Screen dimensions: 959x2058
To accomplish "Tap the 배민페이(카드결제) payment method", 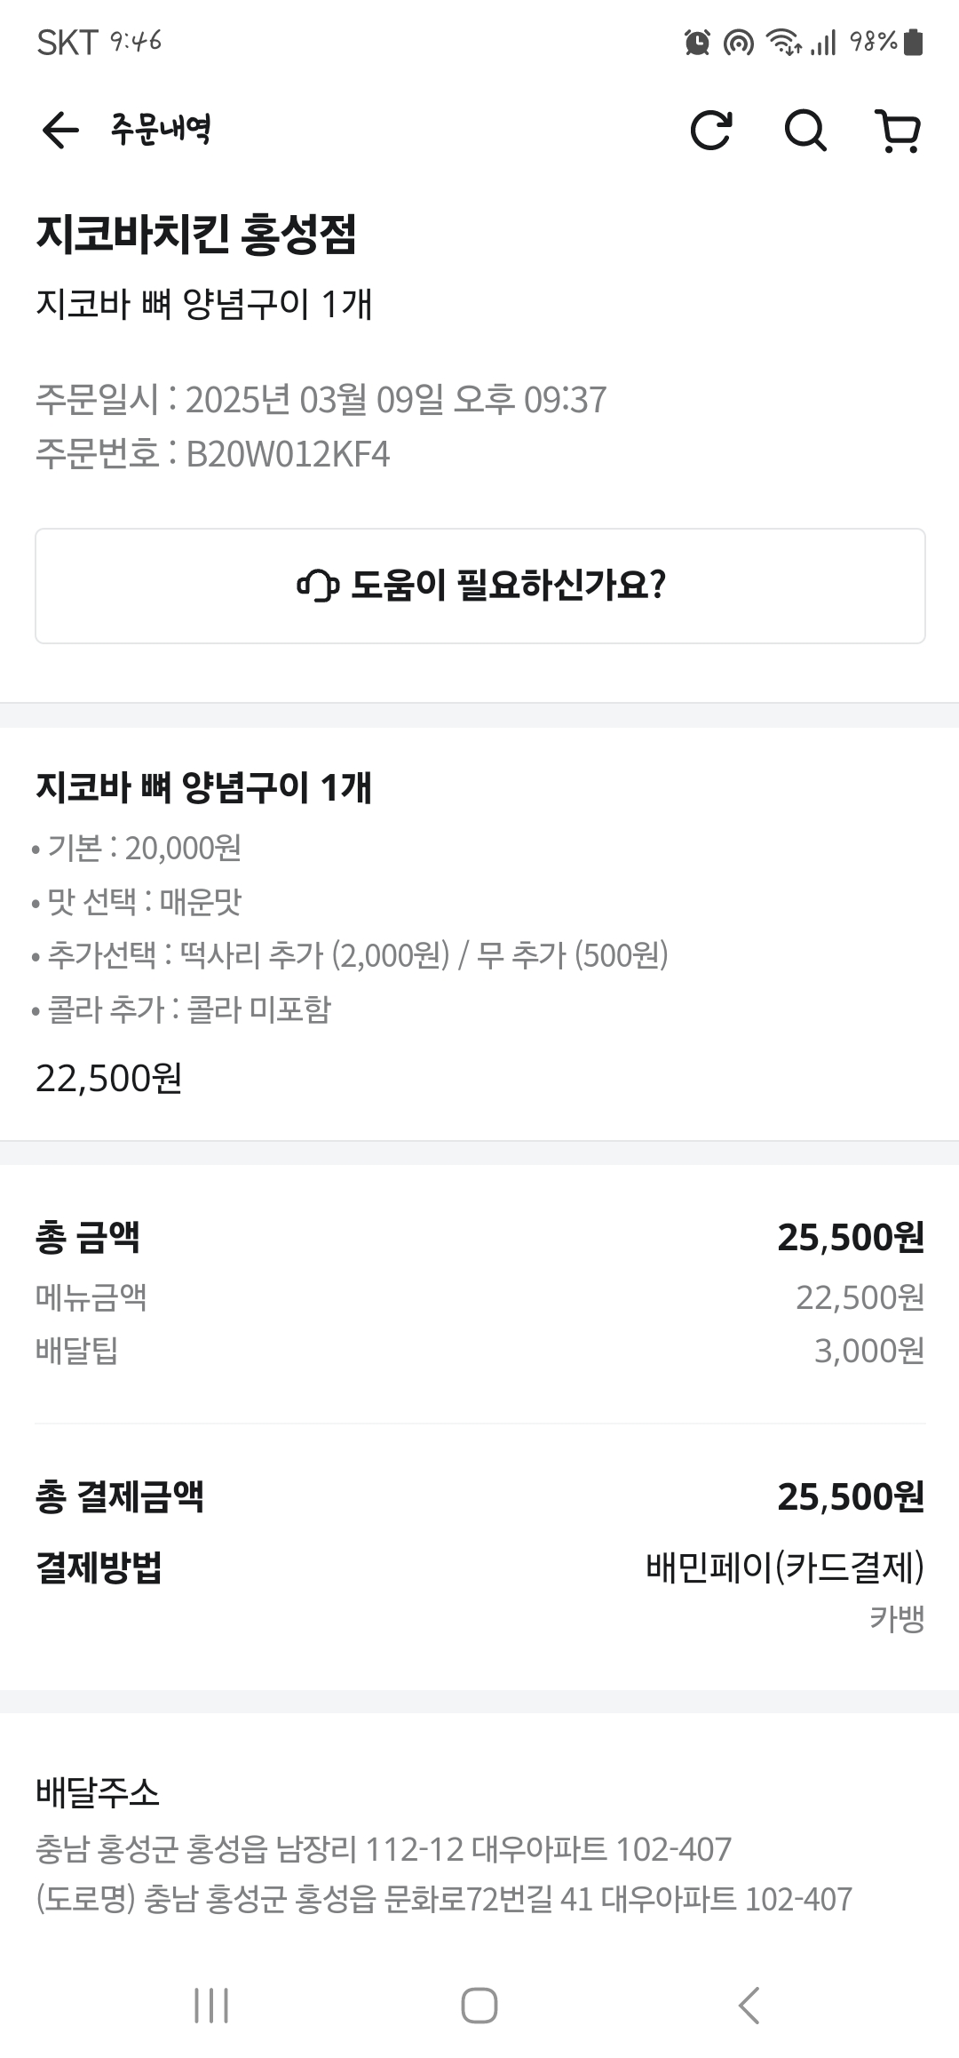I will coord(785,1567).
